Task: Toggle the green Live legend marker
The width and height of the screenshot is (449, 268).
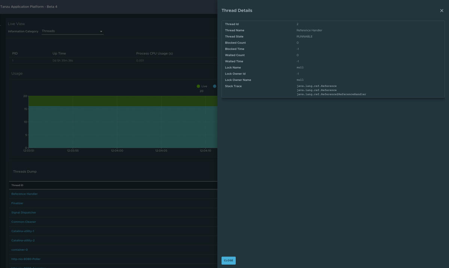Action: pos(198,86)
